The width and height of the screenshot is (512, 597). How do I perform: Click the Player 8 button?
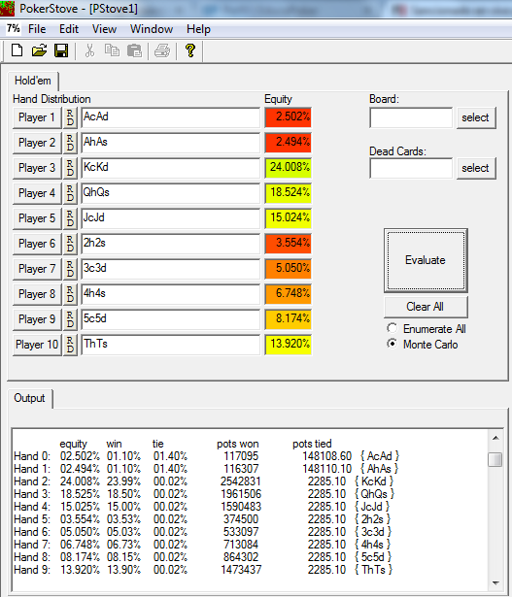(37, 294)
